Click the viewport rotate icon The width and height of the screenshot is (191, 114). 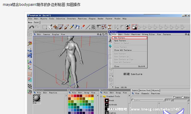103,34
